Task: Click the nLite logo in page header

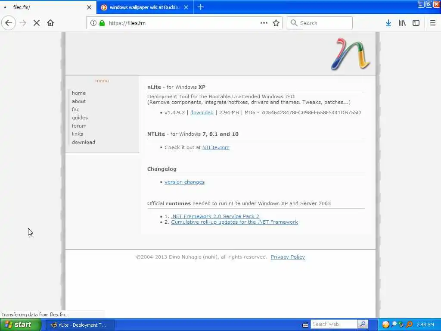Action: pos(350,54)
